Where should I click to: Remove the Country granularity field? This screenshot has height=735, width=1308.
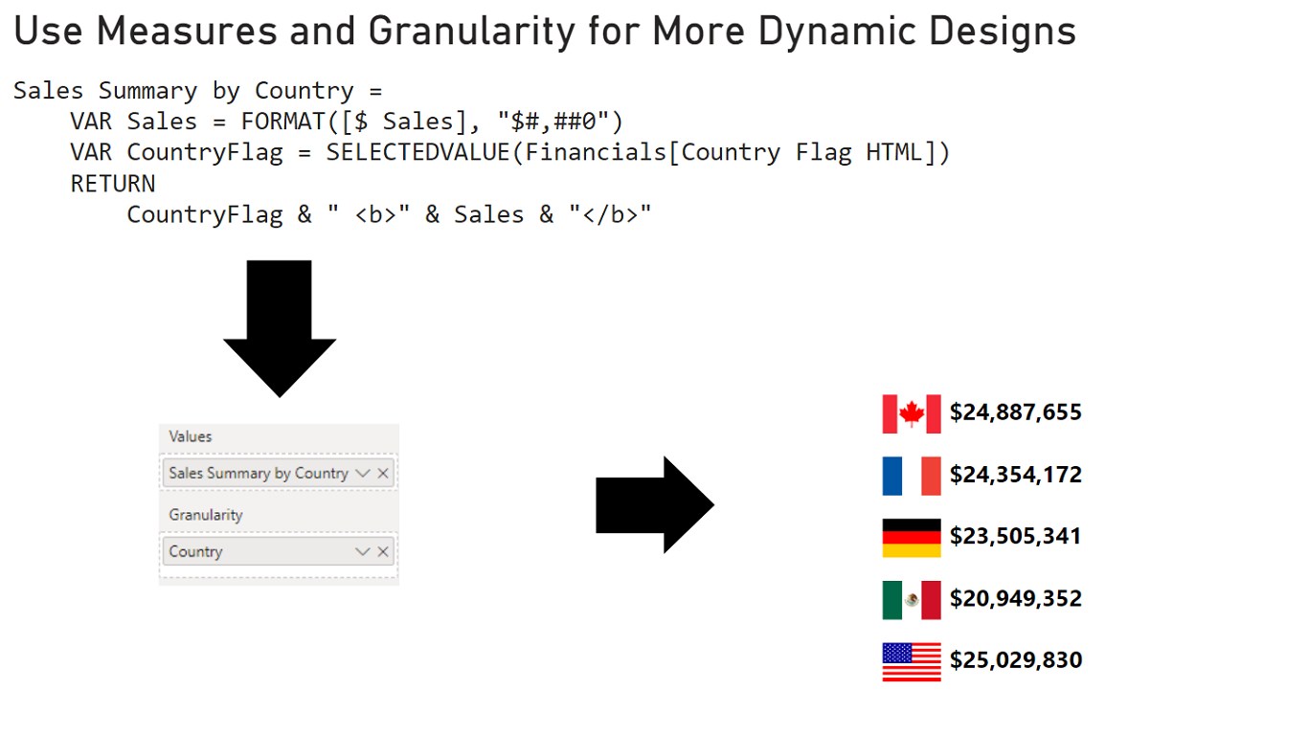pyautogui.click(x=383, y=551)
